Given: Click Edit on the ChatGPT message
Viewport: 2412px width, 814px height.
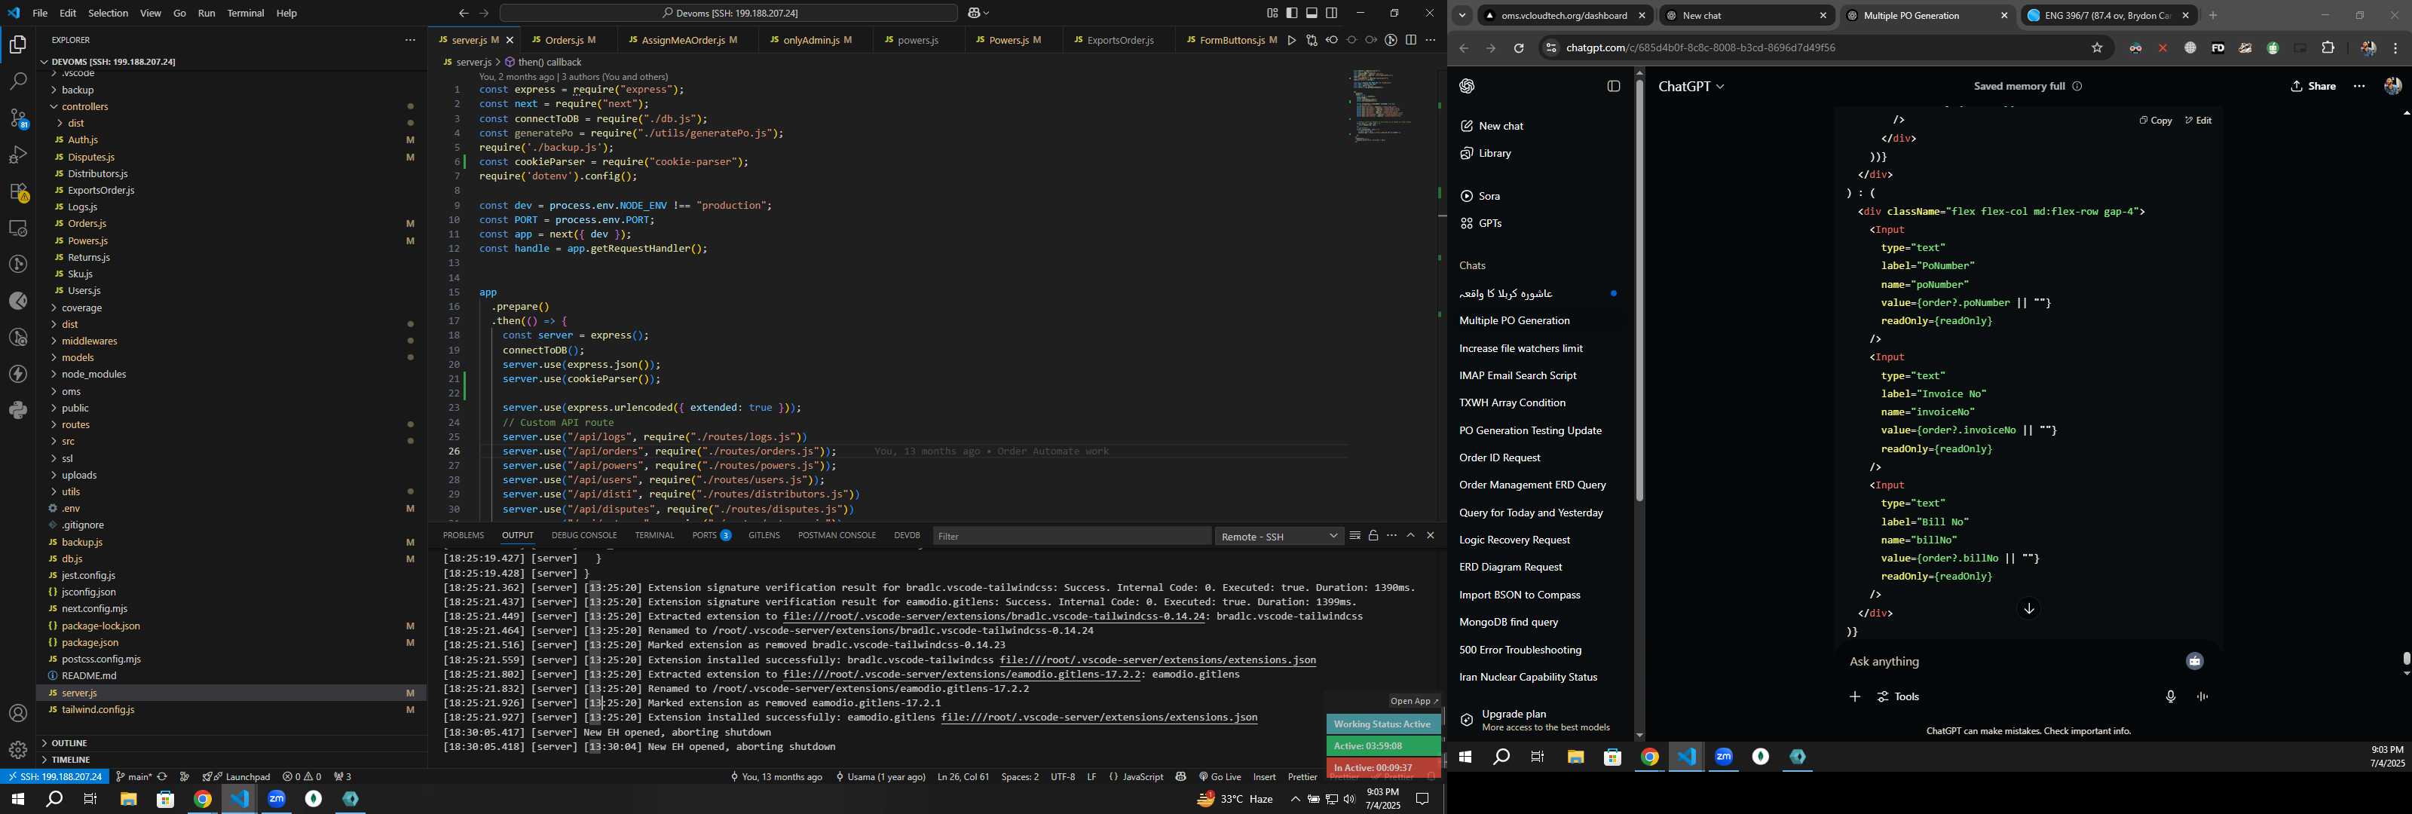Looking at the screenshot, I should point(2199,121).
